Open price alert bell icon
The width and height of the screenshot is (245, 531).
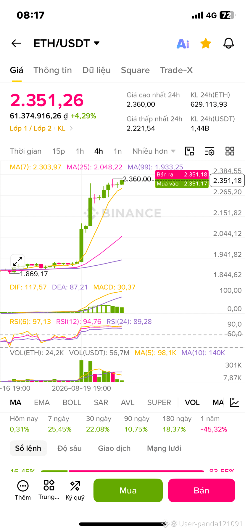tap(228, 44)
